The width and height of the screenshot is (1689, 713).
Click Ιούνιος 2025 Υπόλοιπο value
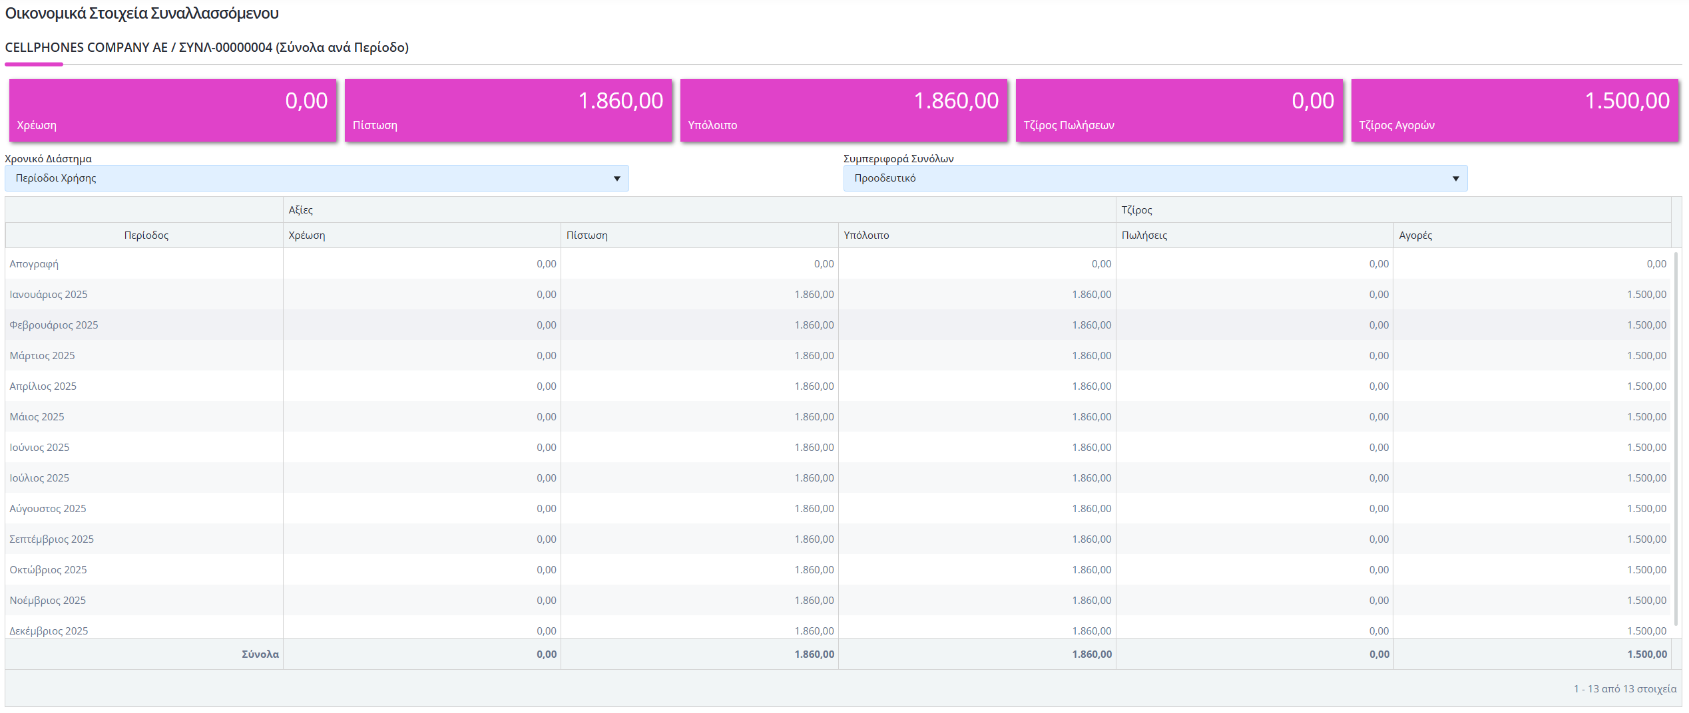coord(1092,448)
